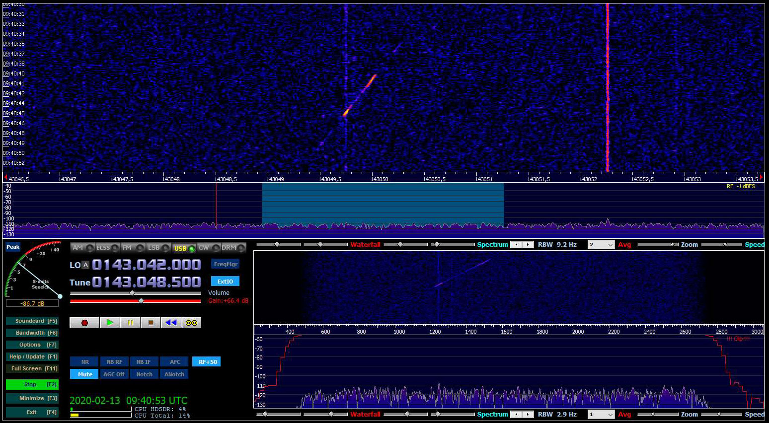This screenshot has width=769, height=423.
Task: Click the red Clip warning text
Action: click(x=738, y=339)
